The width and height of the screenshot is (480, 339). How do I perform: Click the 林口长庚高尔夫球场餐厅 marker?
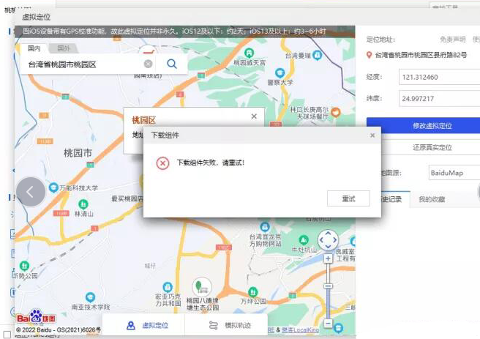tap(336, 112)
